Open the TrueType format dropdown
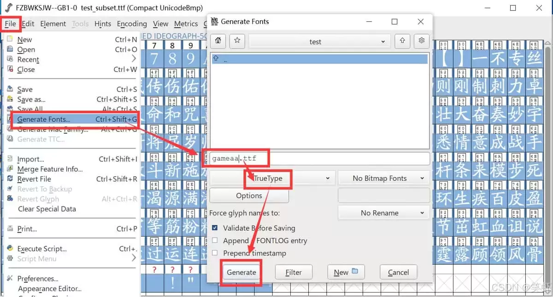The height and width of the screenshot is (297, 553). [x=272, y=178]
